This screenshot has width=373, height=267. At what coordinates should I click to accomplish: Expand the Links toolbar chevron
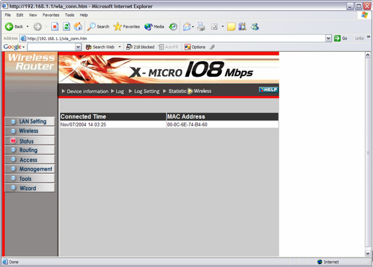click(x=369, y=37)
